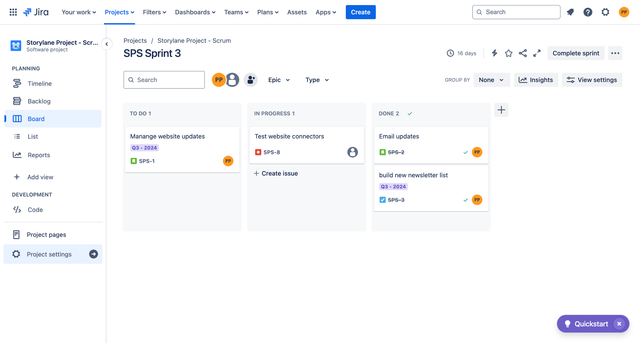Open the Backlog view in the sidebar
The image size is (640, 343).
39,101
